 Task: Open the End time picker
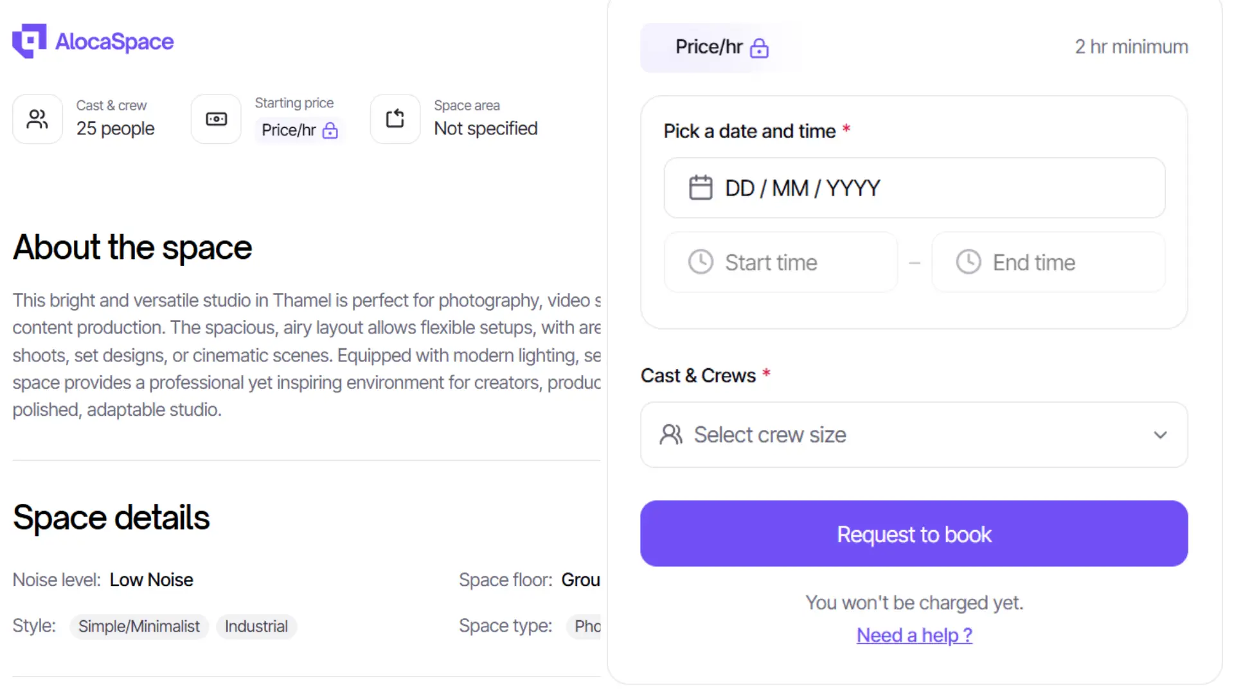[1048, 262]
